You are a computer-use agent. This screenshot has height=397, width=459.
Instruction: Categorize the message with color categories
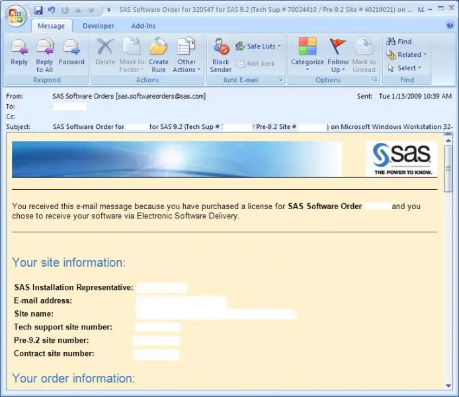[308, 55]
